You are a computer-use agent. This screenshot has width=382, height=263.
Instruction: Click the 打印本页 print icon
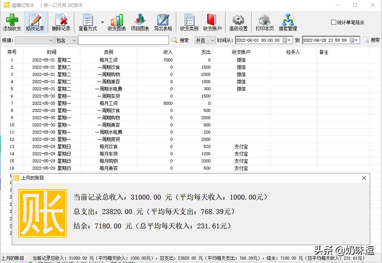[x=264, y=22]
